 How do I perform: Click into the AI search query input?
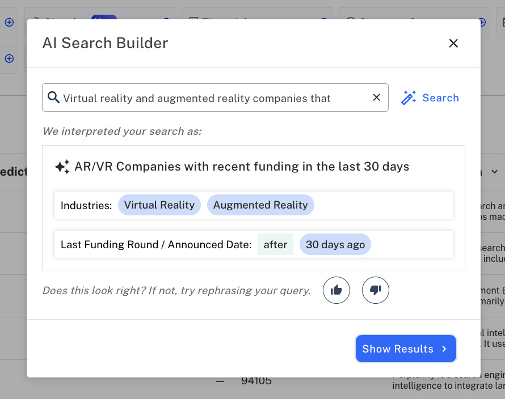coord(215,97)
